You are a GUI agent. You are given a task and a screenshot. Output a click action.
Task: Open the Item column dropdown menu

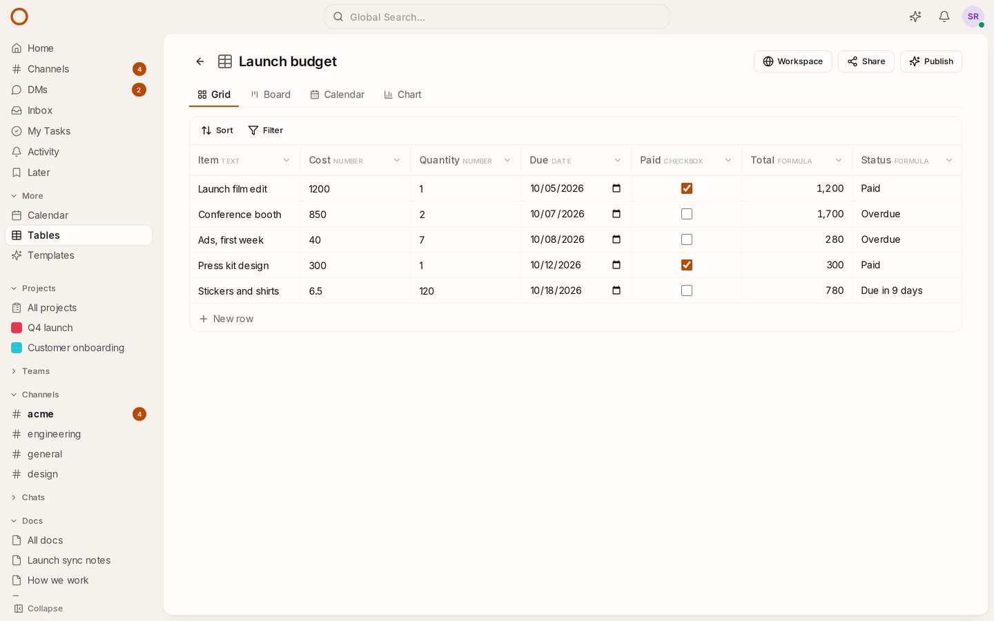[286, 160]
